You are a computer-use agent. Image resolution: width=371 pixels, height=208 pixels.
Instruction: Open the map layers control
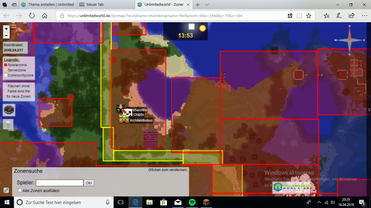(x=8, y=124)
